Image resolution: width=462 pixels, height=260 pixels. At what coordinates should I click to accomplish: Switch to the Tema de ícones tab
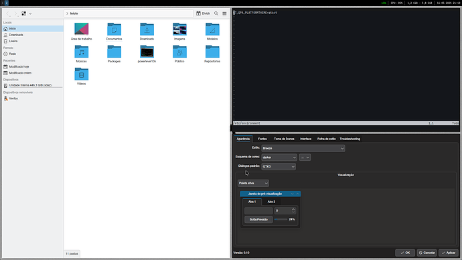point(284,139)
